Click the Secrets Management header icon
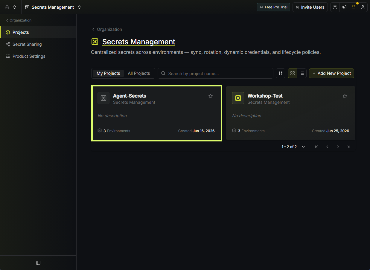This screenshot has height=270, width=370. (95, 42)
